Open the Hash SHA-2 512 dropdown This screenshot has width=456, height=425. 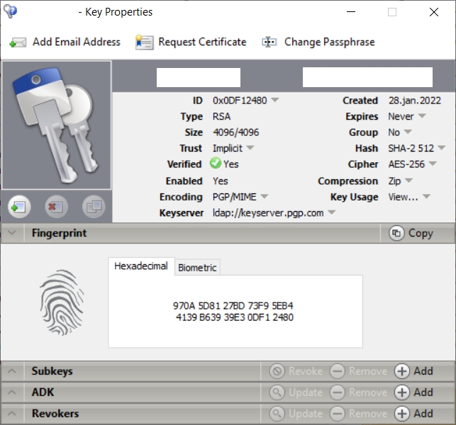[441, 149]
